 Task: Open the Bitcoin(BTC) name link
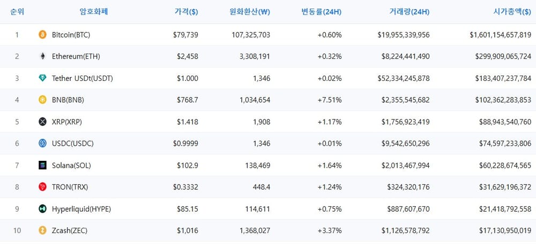coord(71,34)
